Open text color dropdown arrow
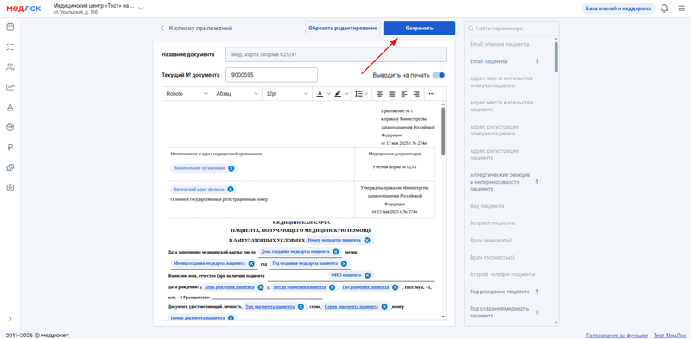 [329, 94]
